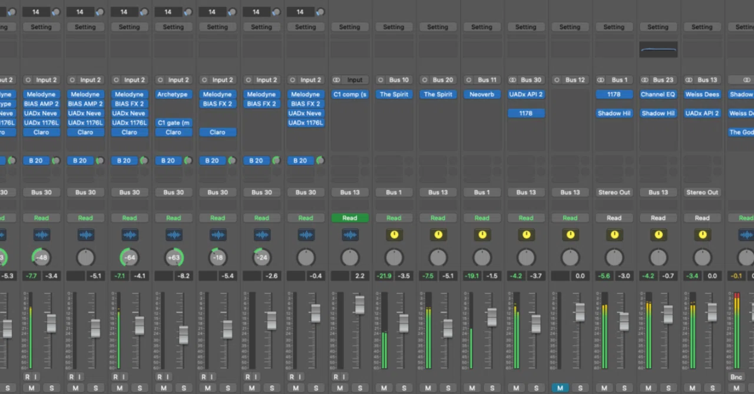754x394 pixels.
Task: Toggle record enable R on the Archetype strip
Action: [x=160, y=377]
